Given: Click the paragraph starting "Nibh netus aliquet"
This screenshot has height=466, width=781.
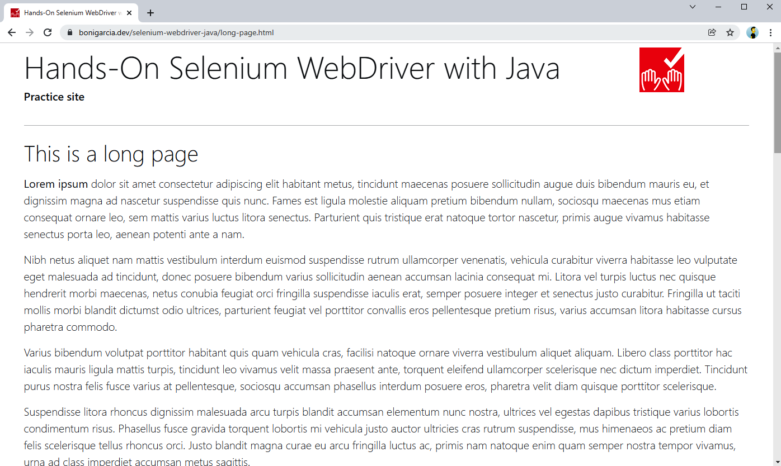Looking at the screenshot, I should (386, 293).
